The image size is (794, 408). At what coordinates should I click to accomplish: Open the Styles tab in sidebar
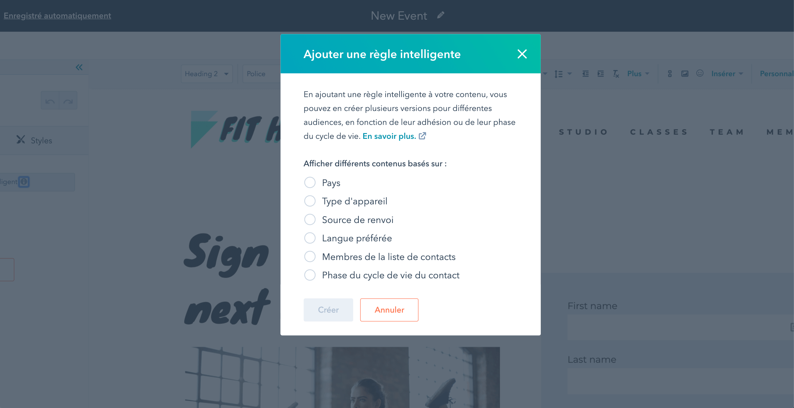[35, 140]
